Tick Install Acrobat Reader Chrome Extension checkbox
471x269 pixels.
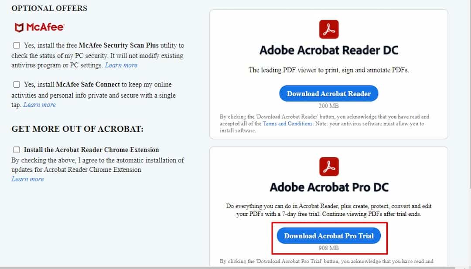click(17, 150)
